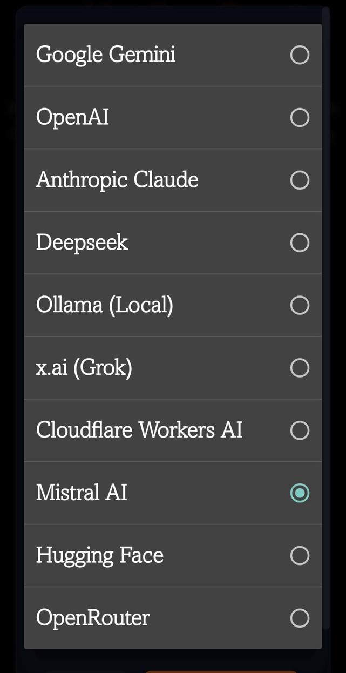The width and height of the screenshot is (346, 673).
Task: Select the x.ai (Grok) radio circle
Action: (300, 368)
